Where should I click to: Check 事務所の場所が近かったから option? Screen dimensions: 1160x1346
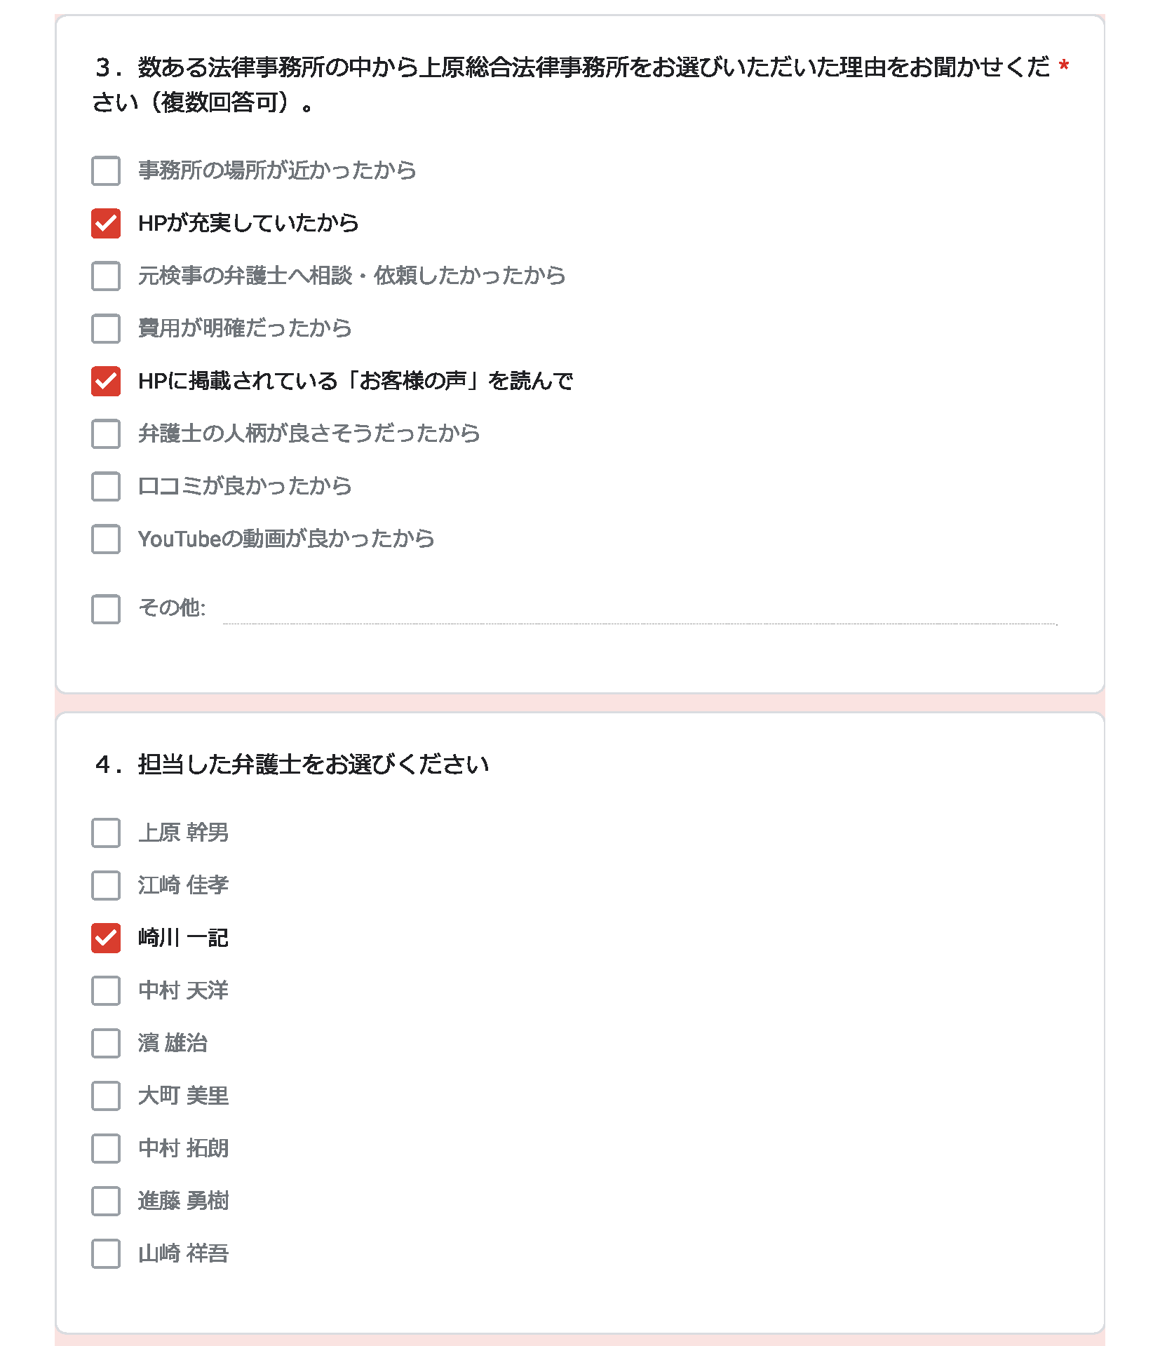pyautogui.click(x=106, y=170)
